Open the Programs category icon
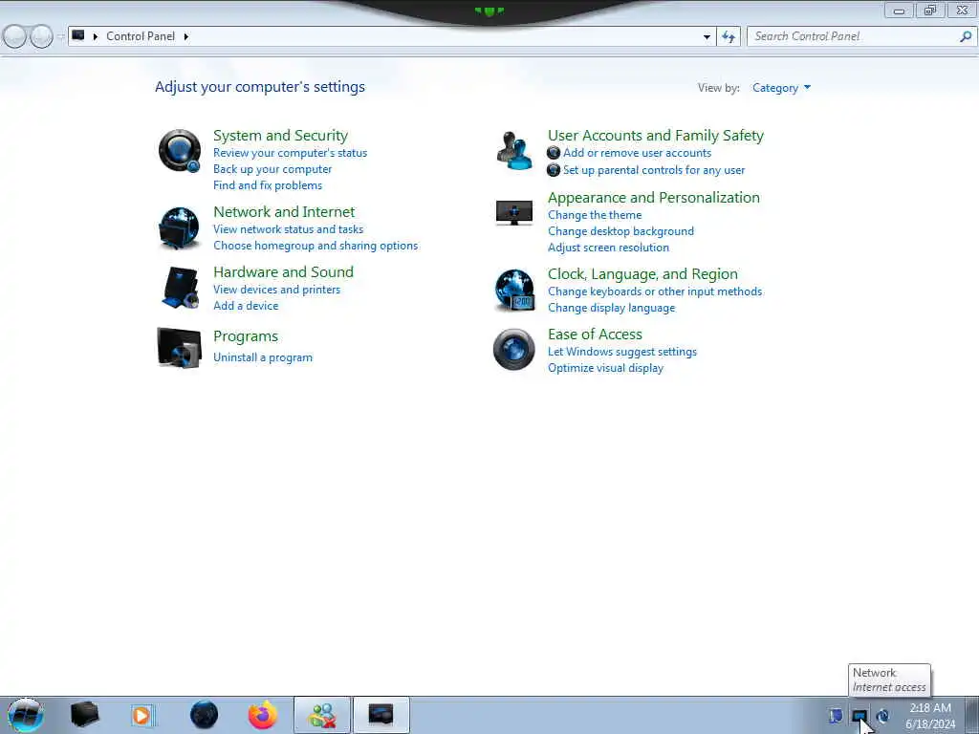The width and height of the screenshot is (979, 734). tap(180, 348)
